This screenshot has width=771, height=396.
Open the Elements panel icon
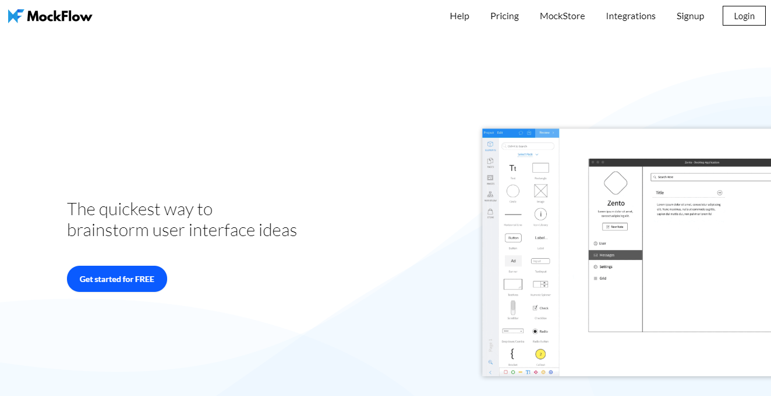tap(490, 145)
